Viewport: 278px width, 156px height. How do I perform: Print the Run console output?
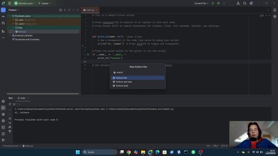coord(10,127)
